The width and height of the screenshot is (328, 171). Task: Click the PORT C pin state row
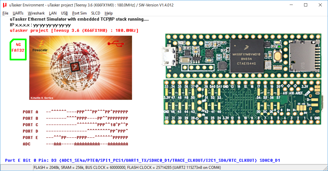tap(87, 125)
